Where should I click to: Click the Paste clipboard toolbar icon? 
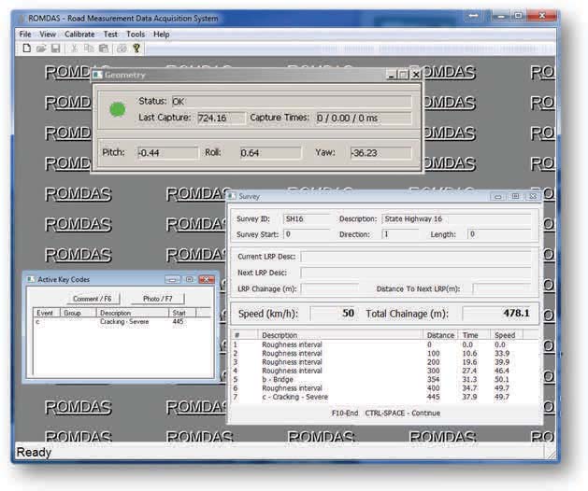(103, 48)
